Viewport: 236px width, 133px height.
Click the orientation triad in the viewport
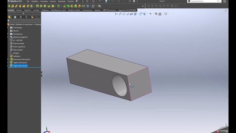pyautogui.click(x=46, y=130)
